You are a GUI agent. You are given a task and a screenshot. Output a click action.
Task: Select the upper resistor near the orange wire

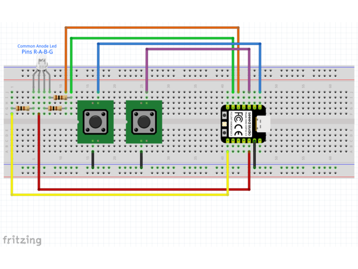point(59,97)
